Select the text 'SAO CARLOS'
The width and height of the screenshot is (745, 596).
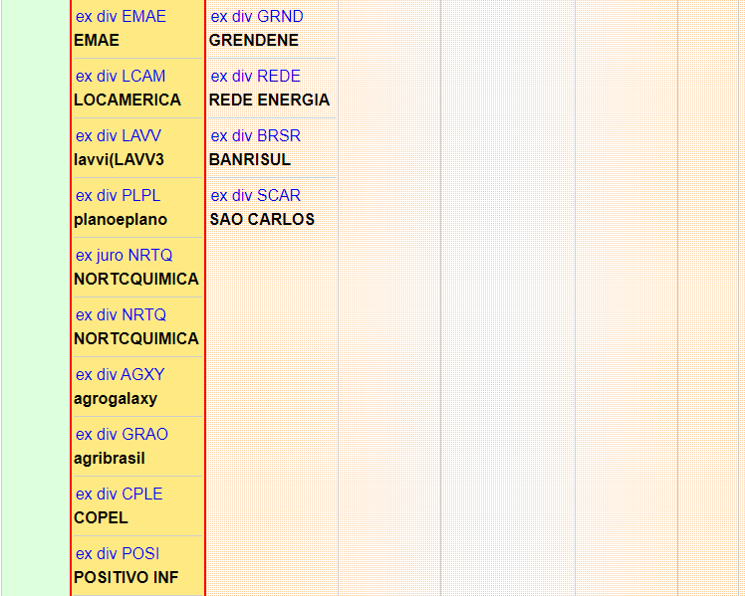262,220
